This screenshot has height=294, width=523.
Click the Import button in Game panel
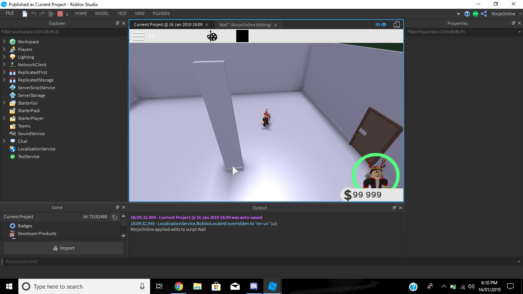point(63,248)
